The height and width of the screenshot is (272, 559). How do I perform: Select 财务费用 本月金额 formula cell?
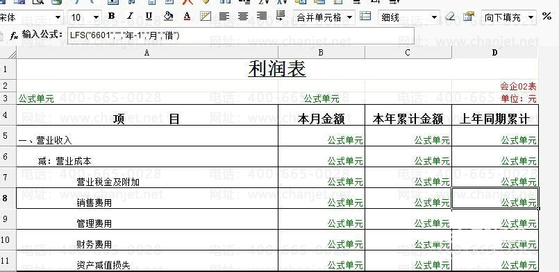click(322, 240)
